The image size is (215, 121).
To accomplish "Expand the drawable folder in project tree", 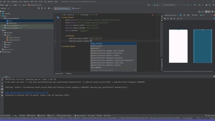I will (3, 33).
